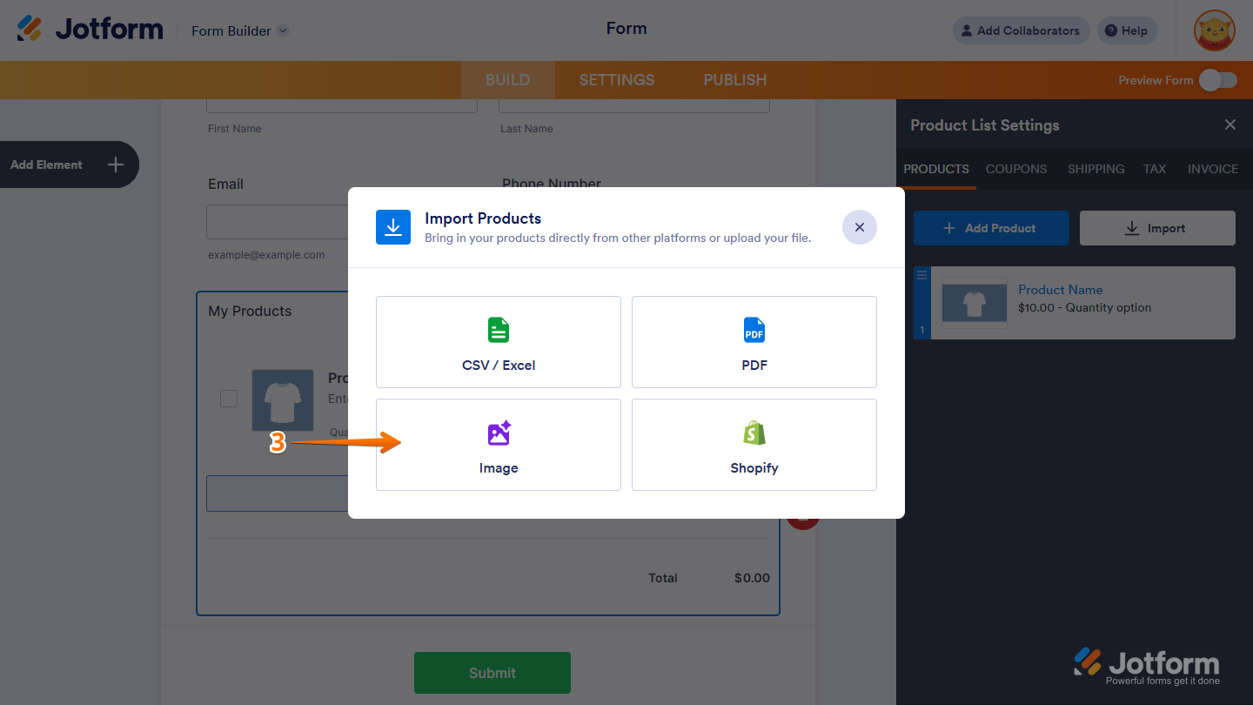
Task: Toggle the Preview Form switch
Action: coord(1217,80)
